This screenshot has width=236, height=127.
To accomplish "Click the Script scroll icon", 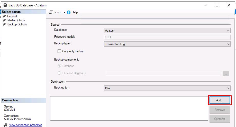I will (51, 12).
